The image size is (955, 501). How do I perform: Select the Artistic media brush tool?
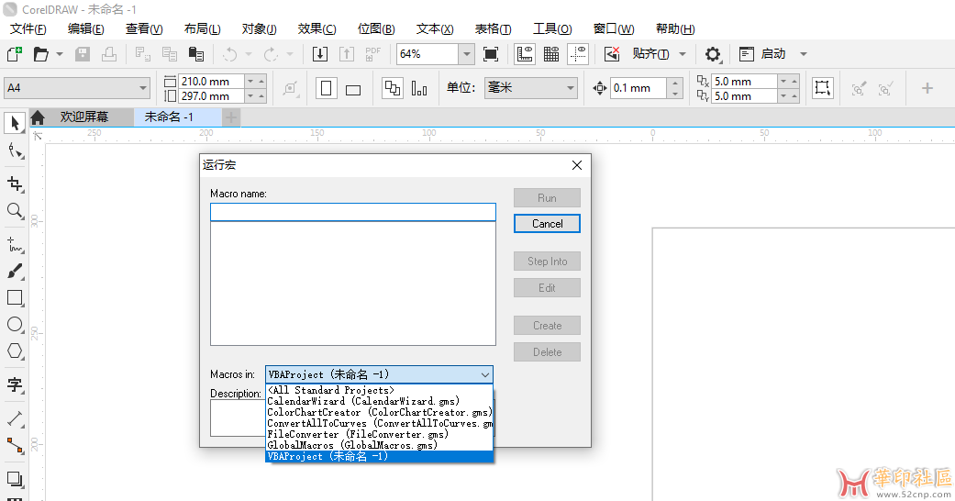[x=15, y=272]
